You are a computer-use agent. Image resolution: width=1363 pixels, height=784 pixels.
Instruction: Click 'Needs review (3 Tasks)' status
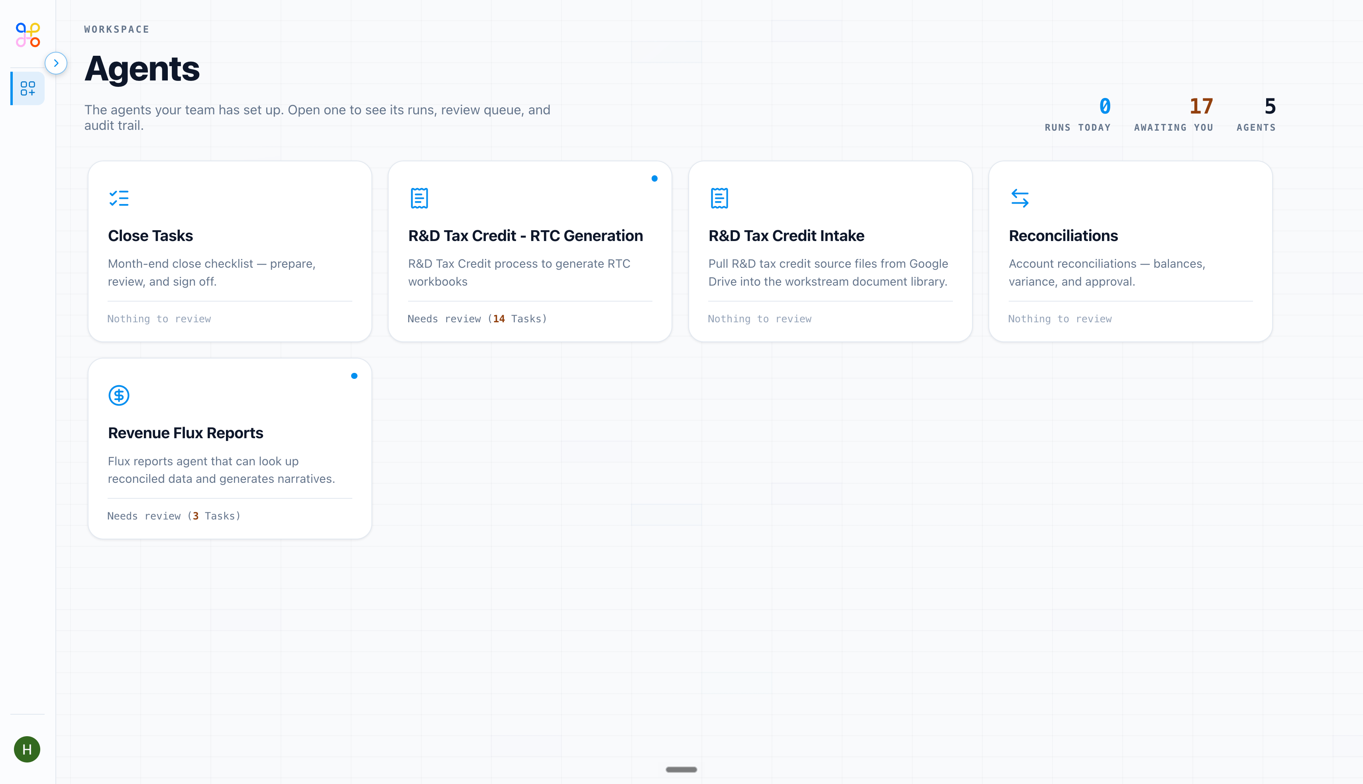pos(174,516)
